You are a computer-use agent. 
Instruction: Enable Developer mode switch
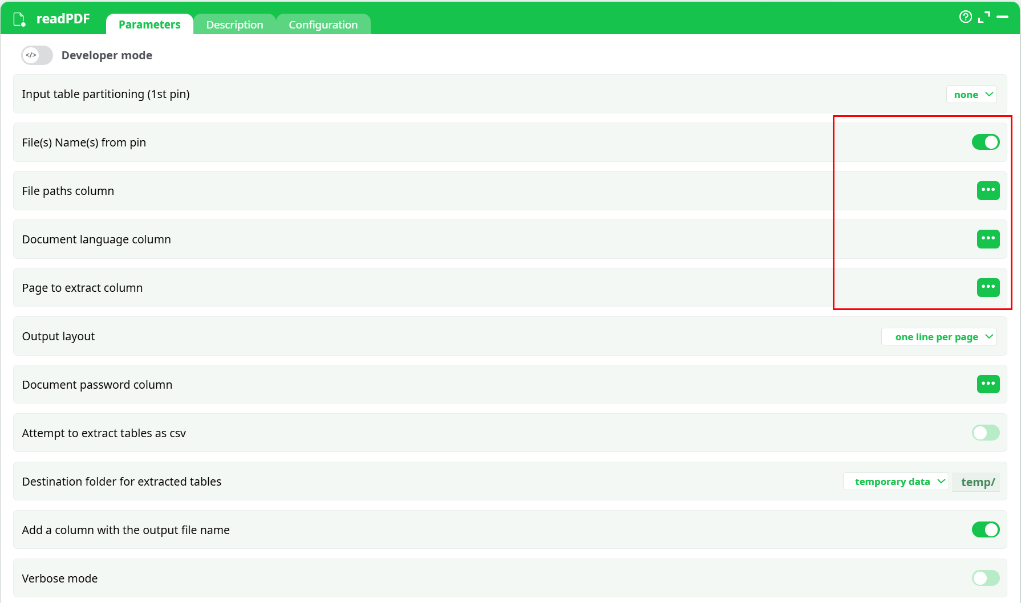coord(37,55)
